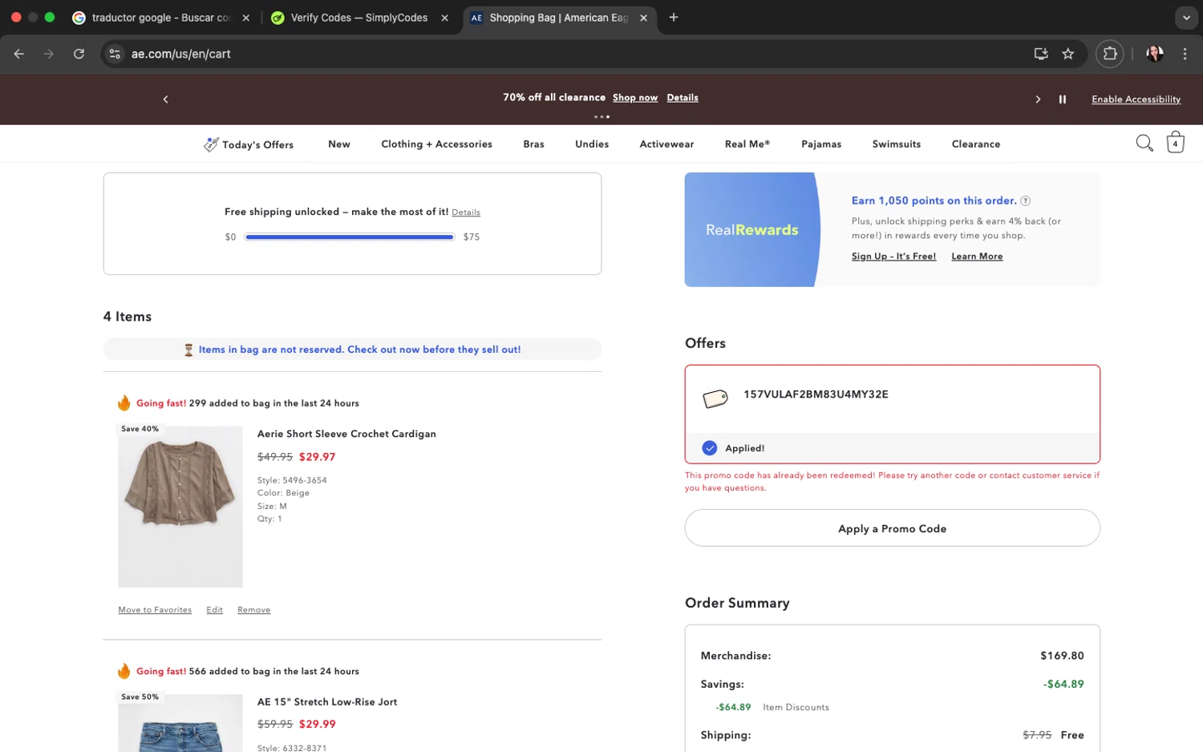1203x752 pixels.
Task: Open the browser extensions puzzle icon
Action: [x=1110, y=54]
